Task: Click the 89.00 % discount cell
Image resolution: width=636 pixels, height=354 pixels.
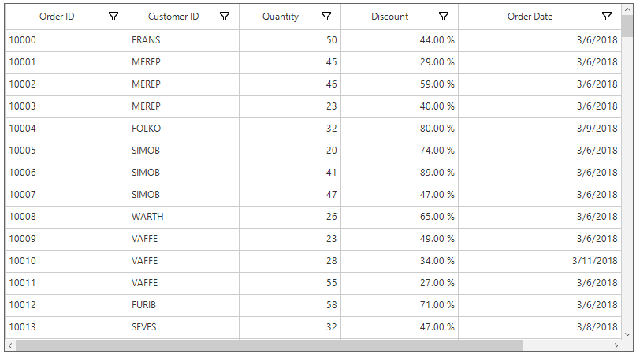Action: coord(400,173)
